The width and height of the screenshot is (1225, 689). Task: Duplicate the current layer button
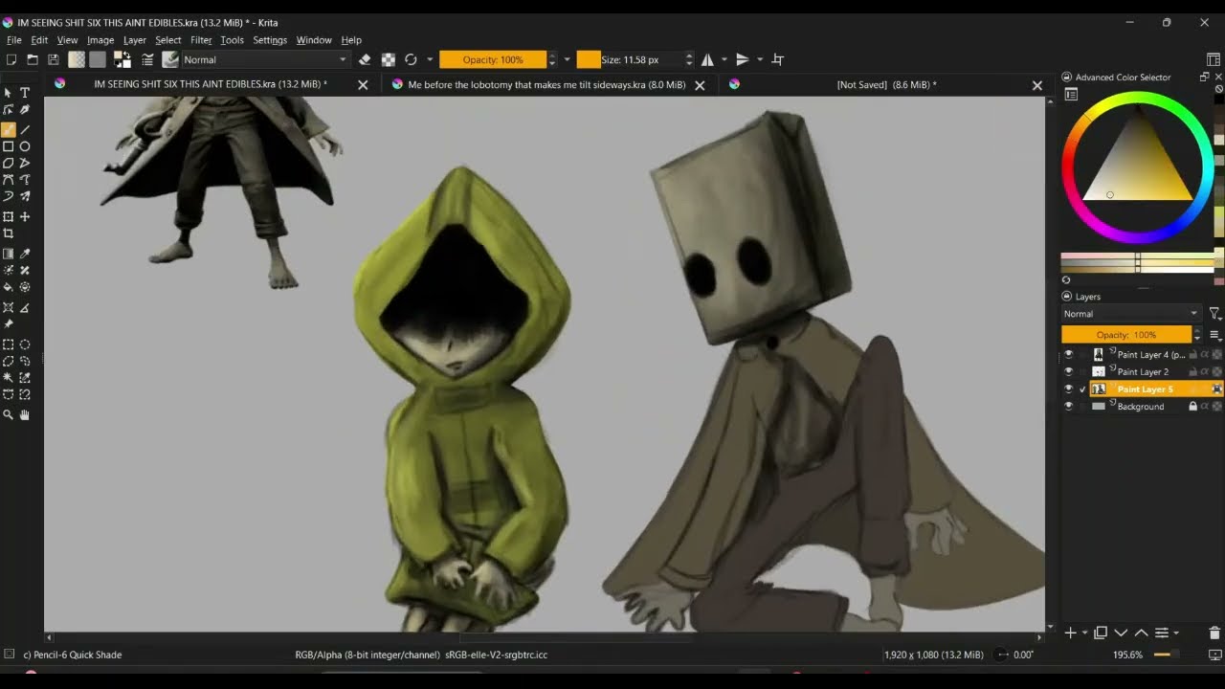pyautogui.click(x=1101, y=633)
